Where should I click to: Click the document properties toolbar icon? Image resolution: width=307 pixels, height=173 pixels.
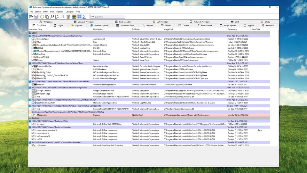57,17
